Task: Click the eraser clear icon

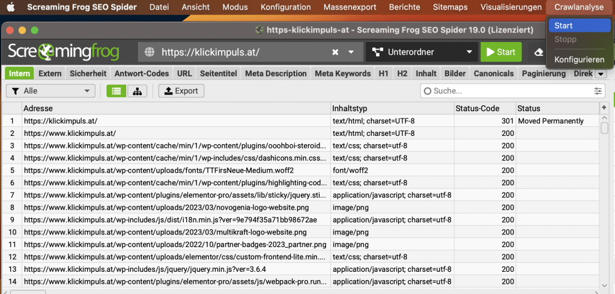Action: [x=538, y=52]
